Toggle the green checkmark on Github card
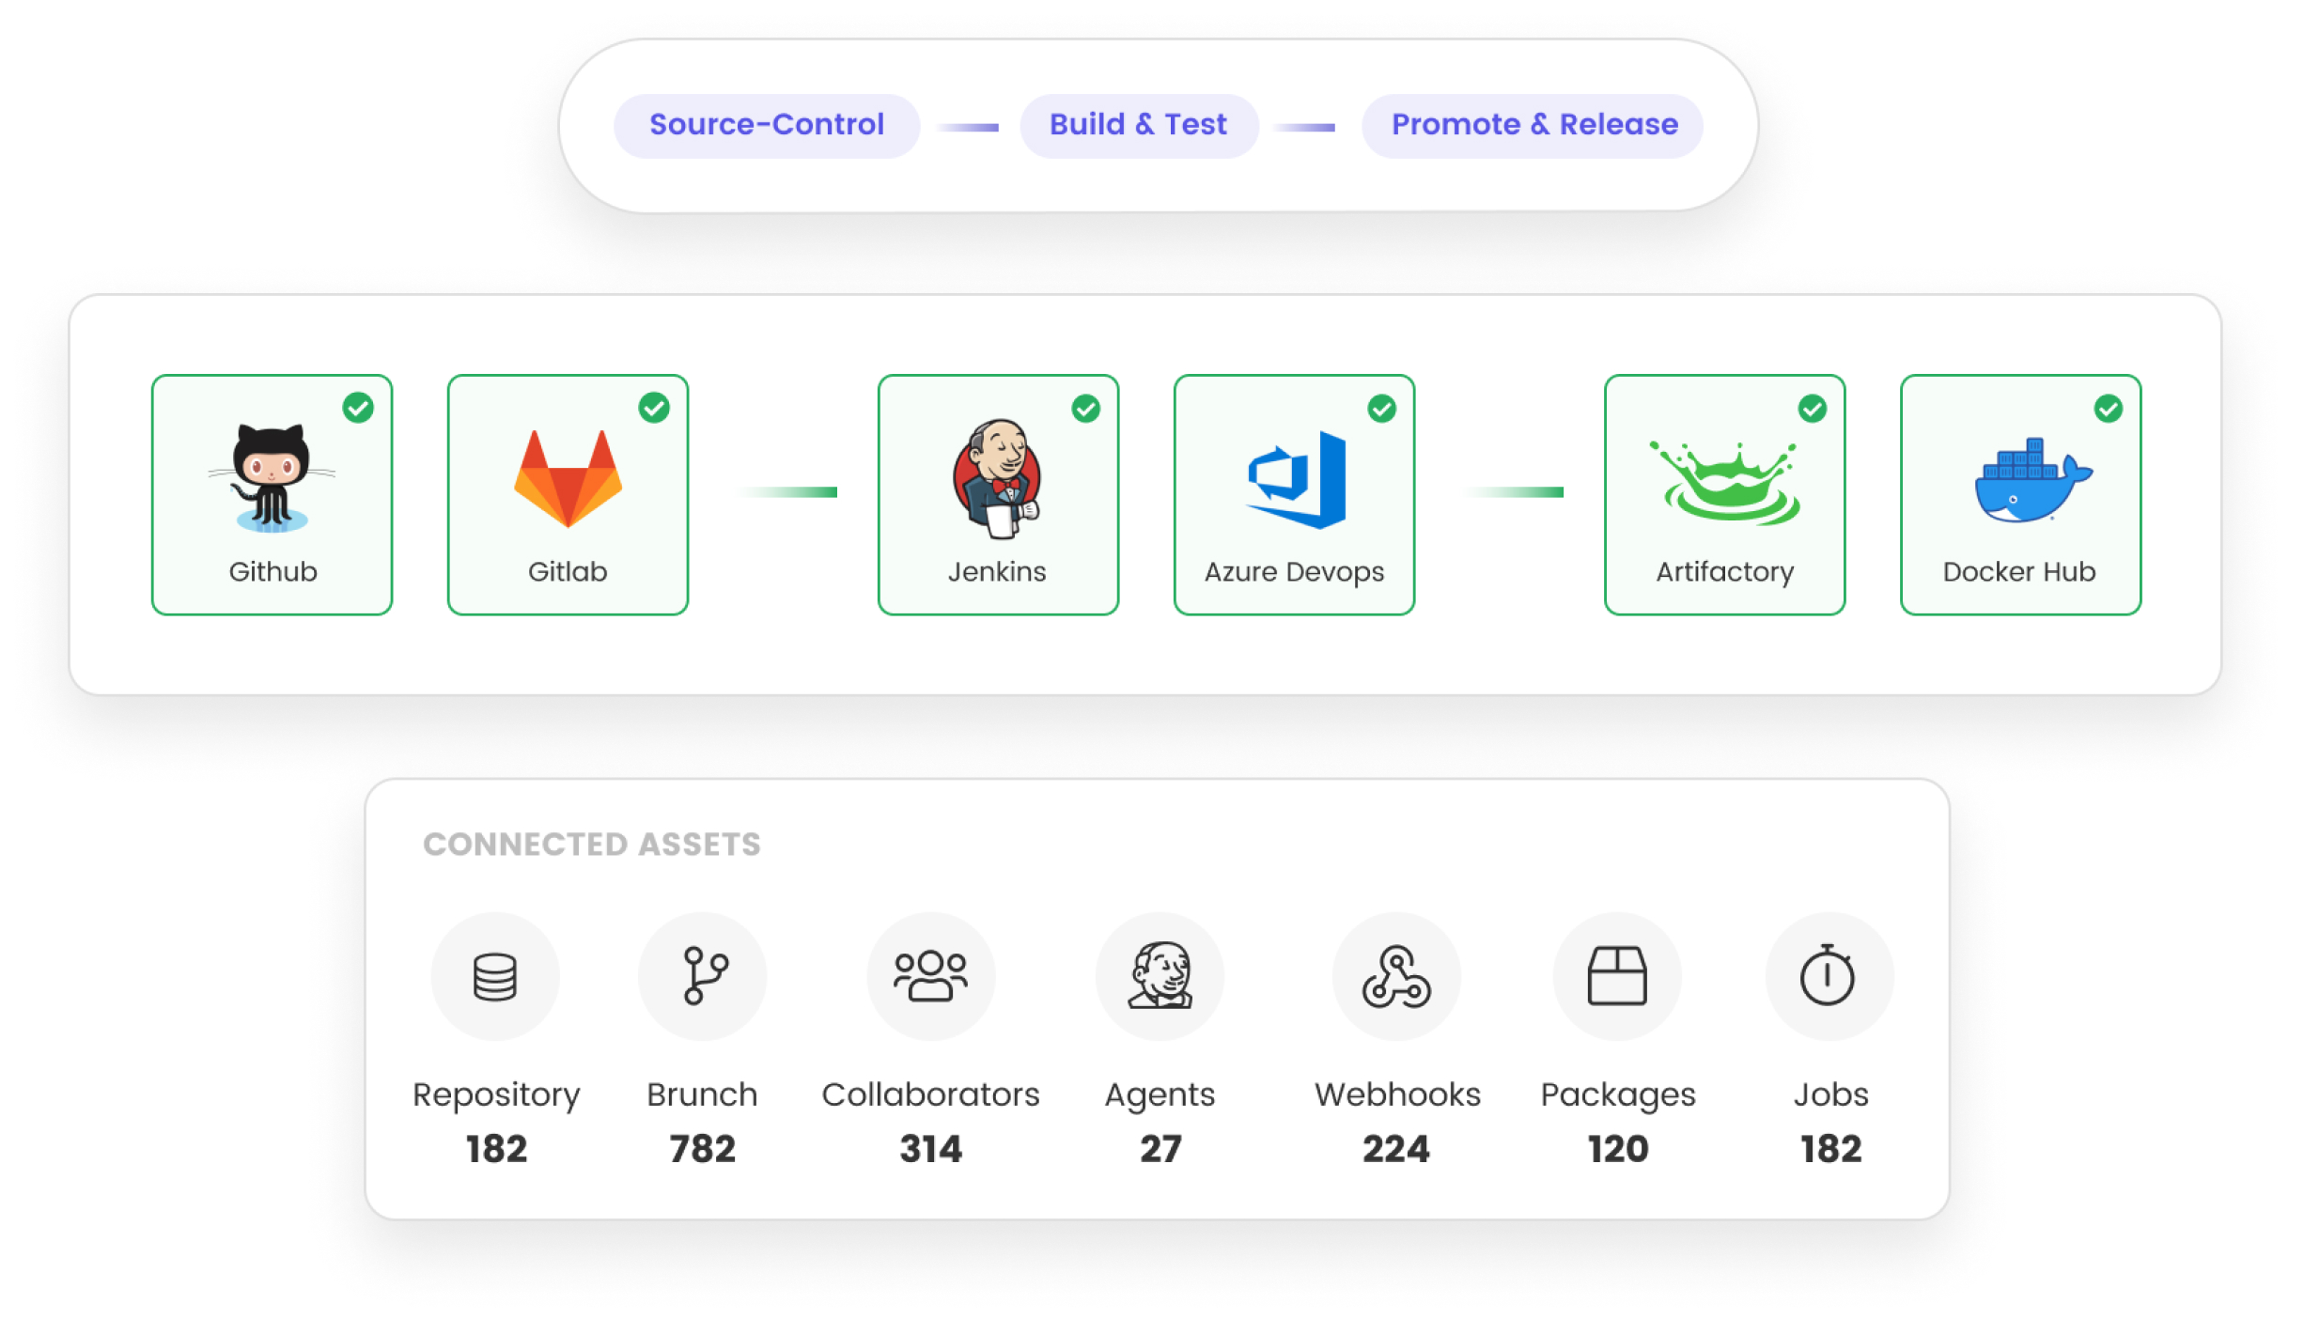Viewport: 2304px width, 1319px height. (x=360, y=408)
